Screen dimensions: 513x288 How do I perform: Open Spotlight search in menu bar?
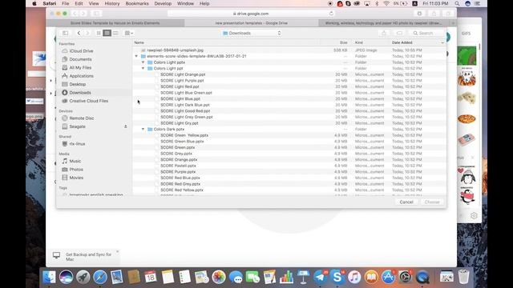click(x=457, y=3)
